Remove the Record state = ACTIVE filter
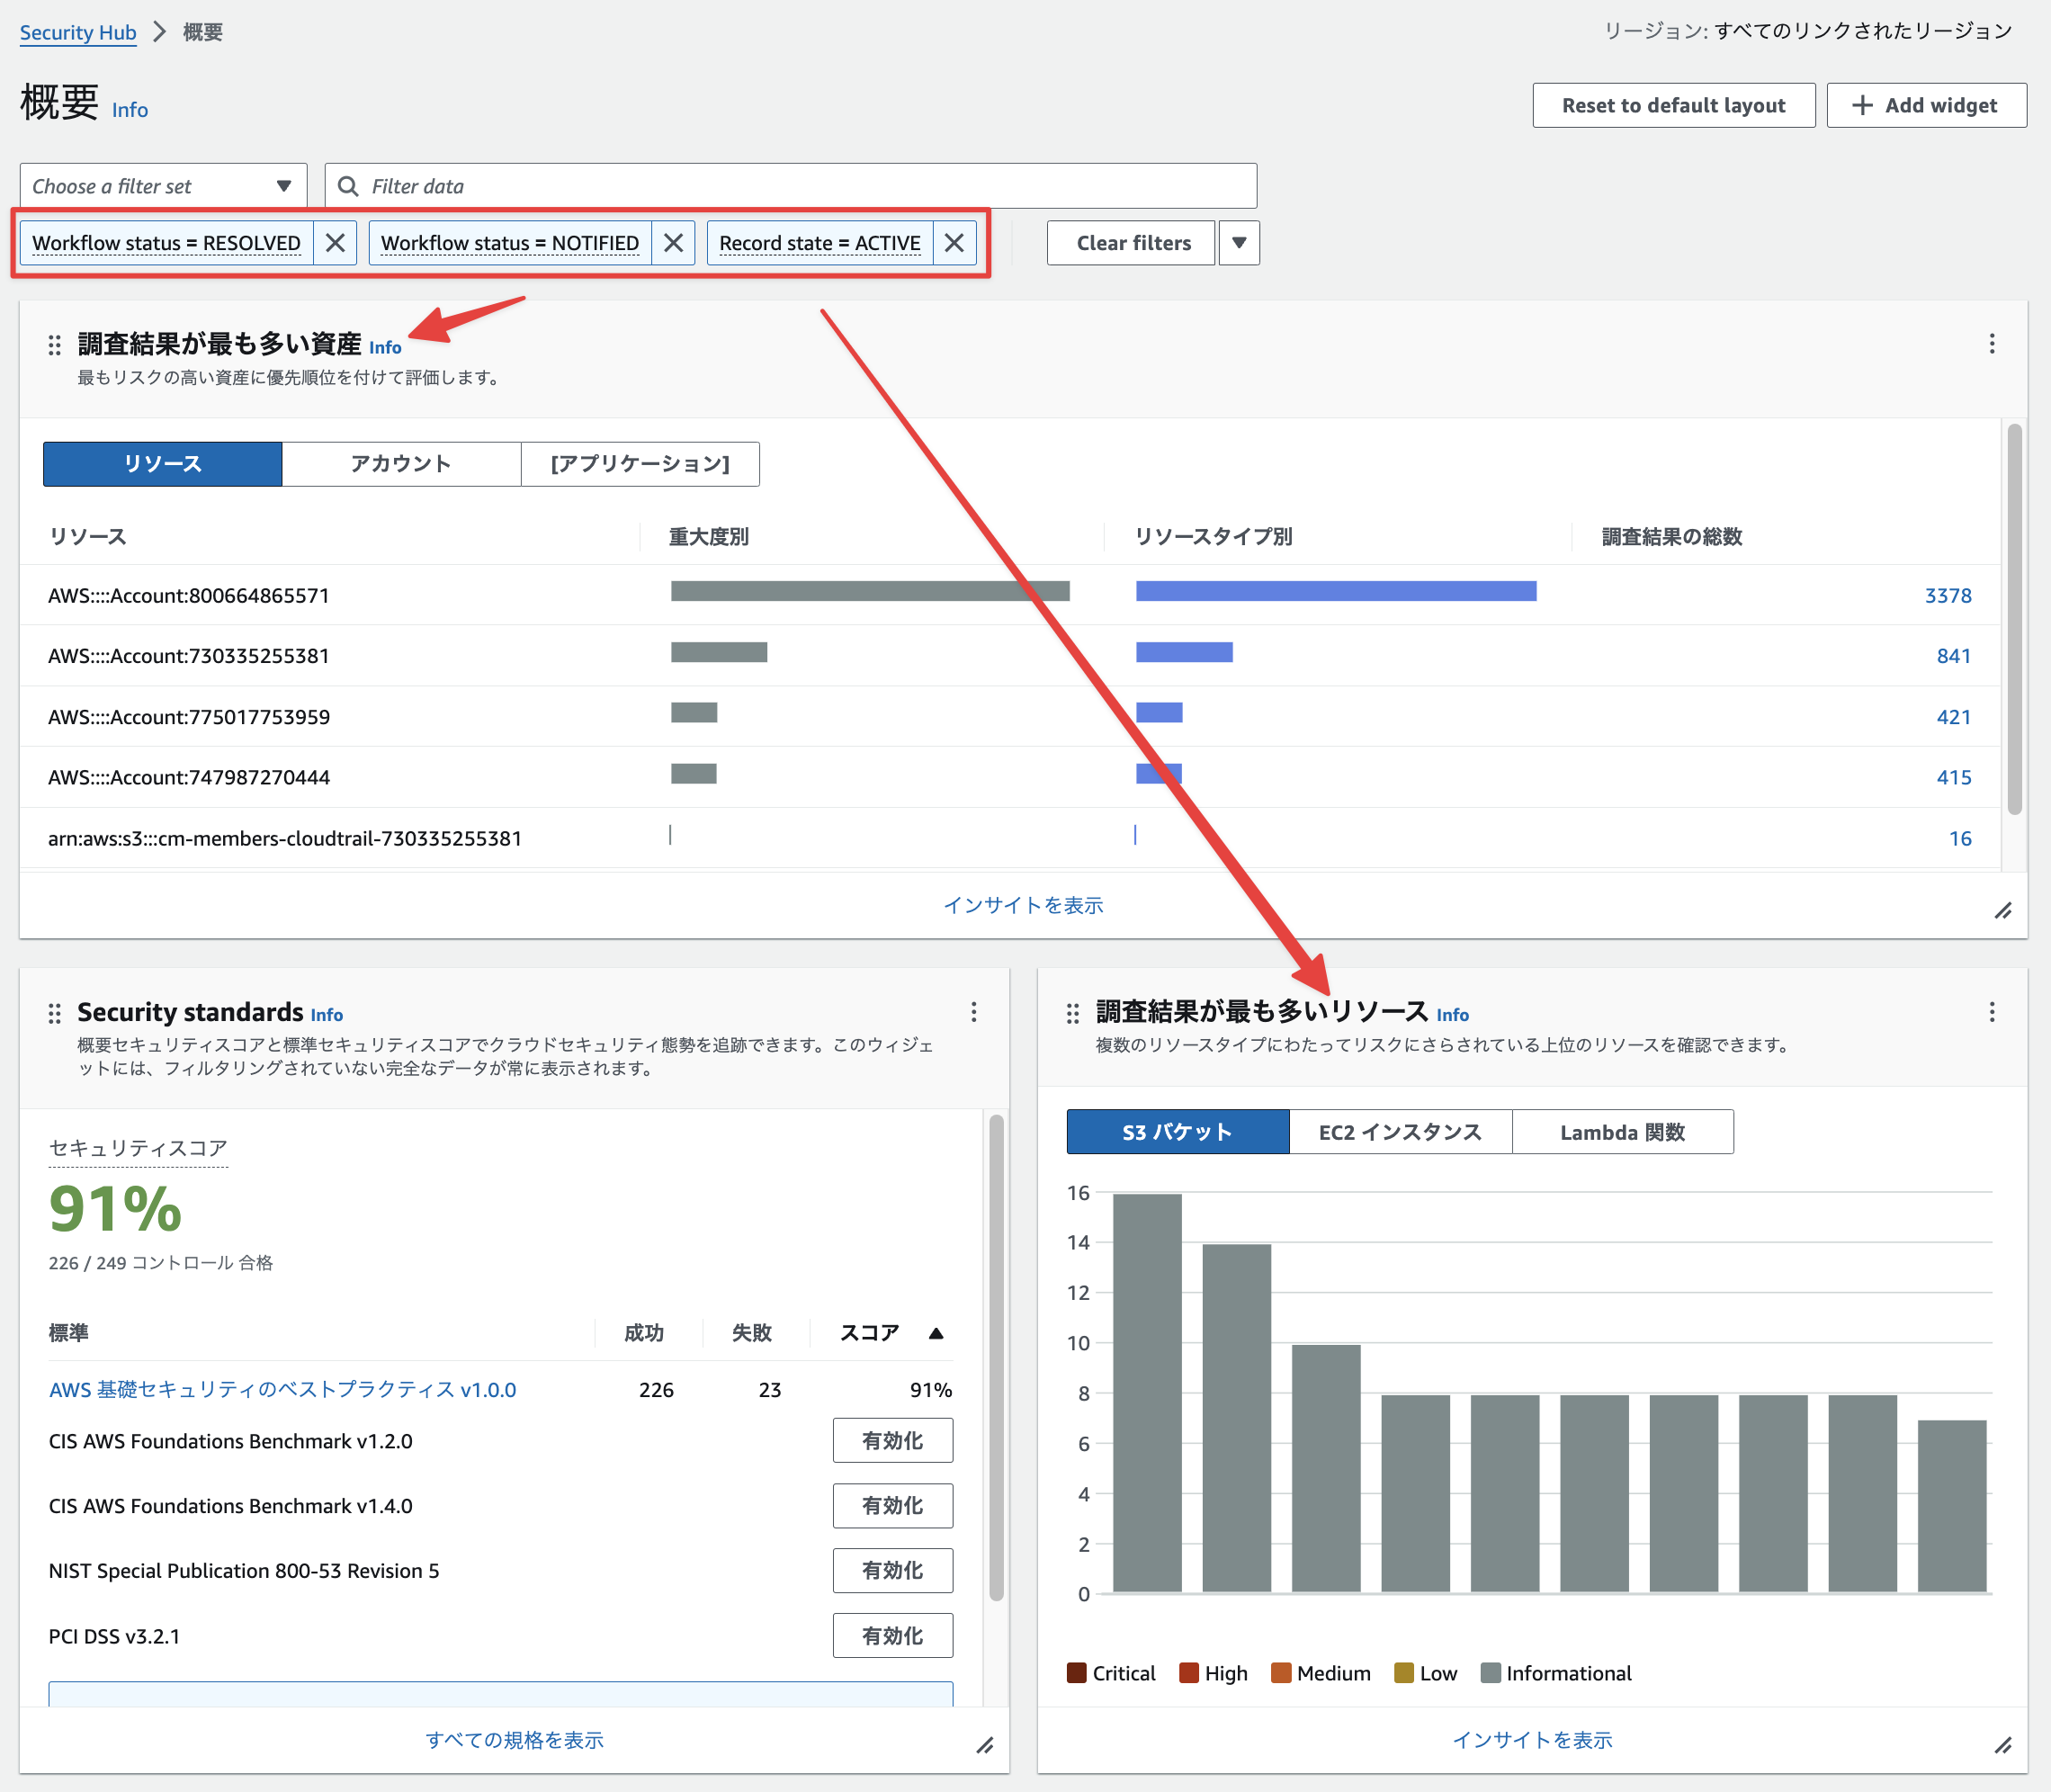The height and width of the screenshot is (1792, 2051). tap(954, 243)
